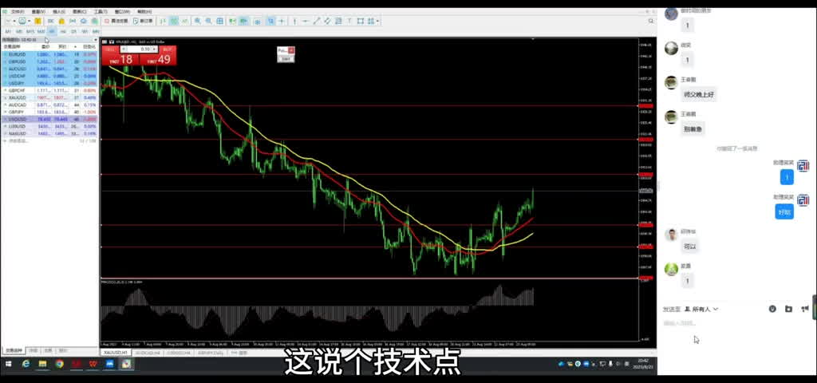Image resolution: width=817 pixels, height=383 pixels.
Task: Switch chart to D1 timeframe
Action: point(74,31)
